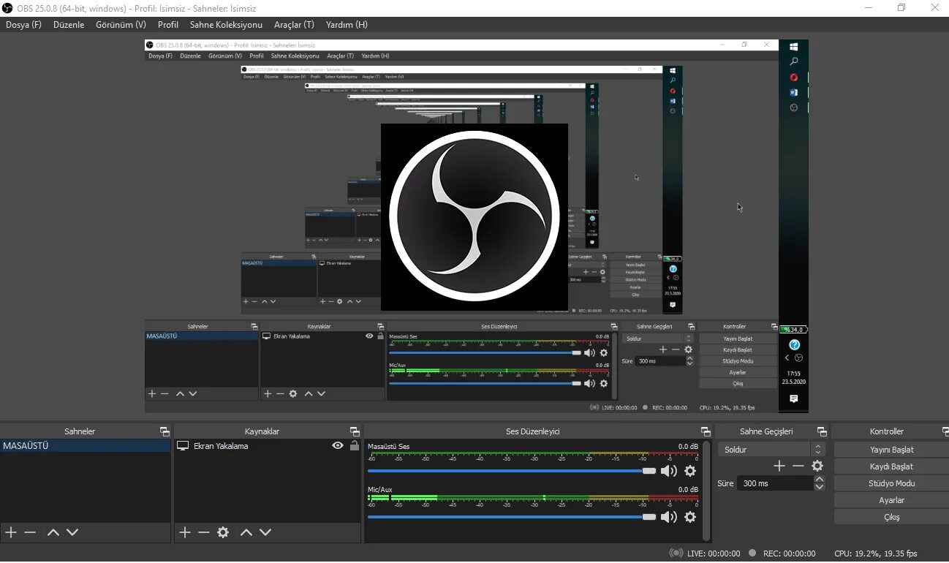
Task: Enable Stüdyo Modu
Action: point(891,483)
